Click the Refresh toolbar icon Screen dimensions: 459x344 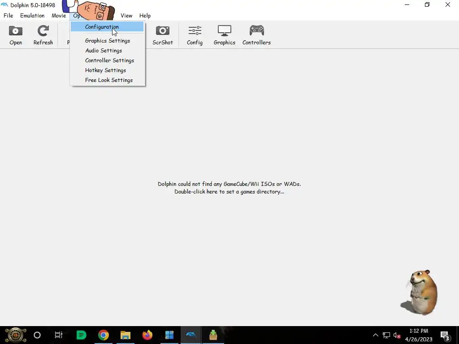[x=43, y=35]
